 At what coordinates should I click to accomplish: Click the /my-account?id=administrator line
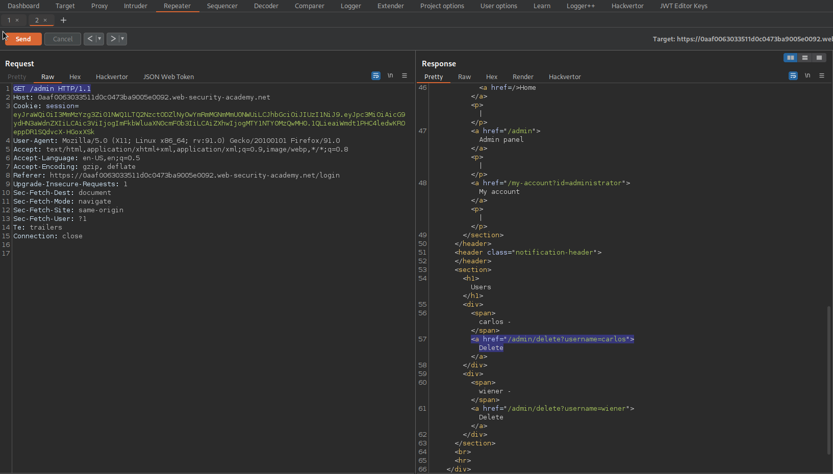[550, 183]
